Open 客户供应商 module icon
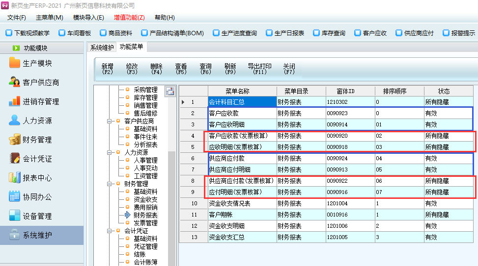 pos(14,82)
